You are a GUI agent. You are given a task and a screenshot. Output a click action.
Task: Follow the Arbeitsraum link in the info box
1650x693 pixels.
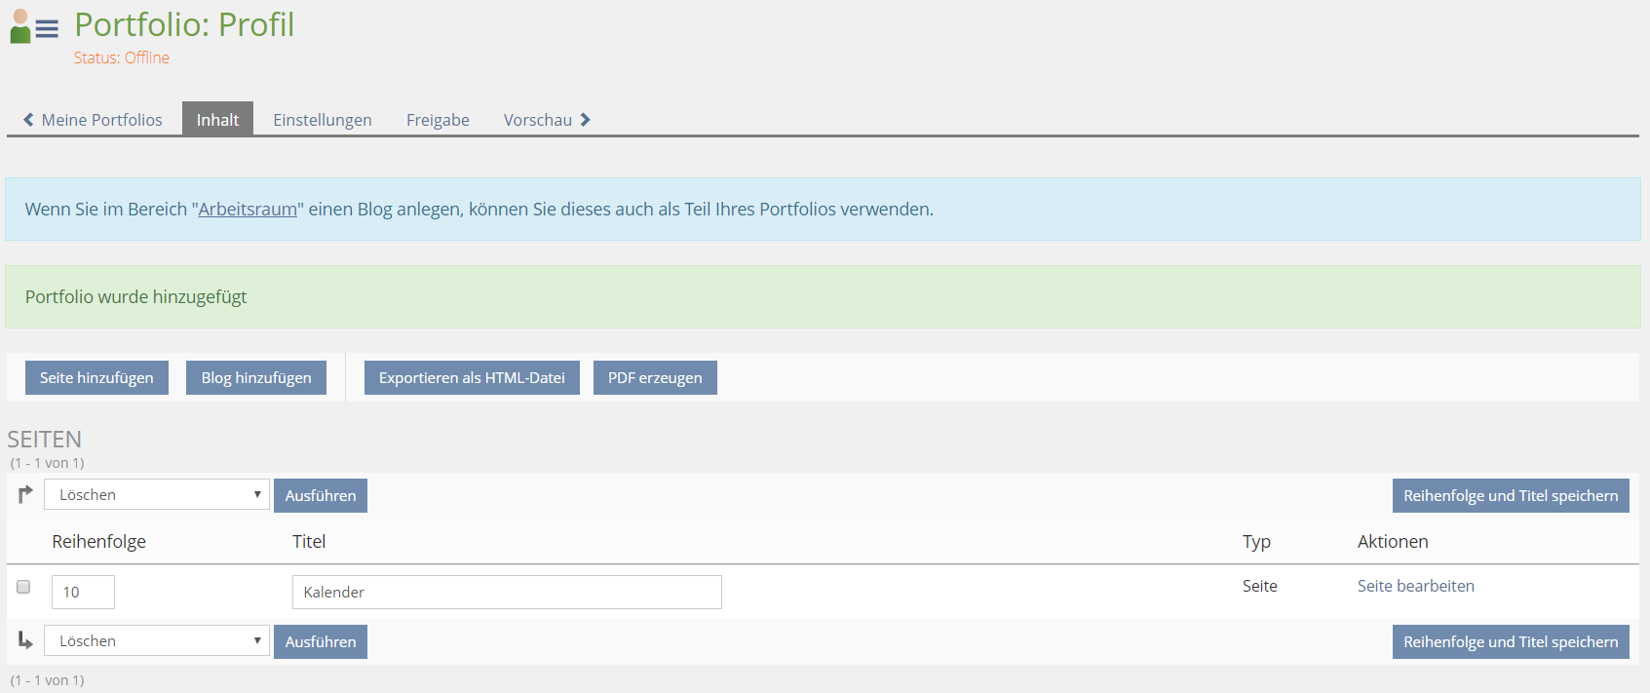tap(248, 210)
